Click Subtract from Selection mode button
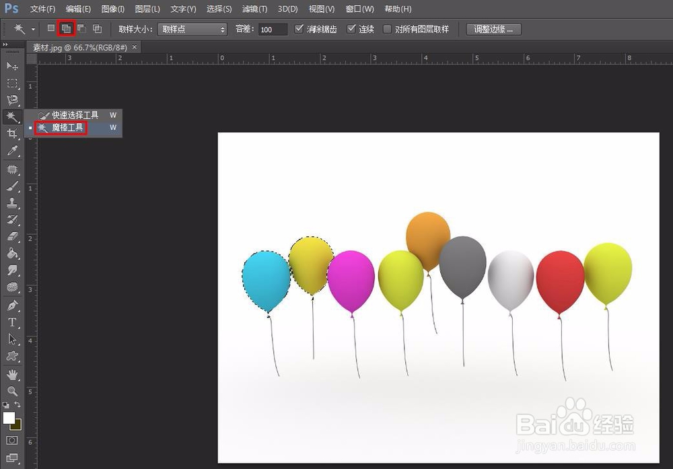 pos(81,29)
